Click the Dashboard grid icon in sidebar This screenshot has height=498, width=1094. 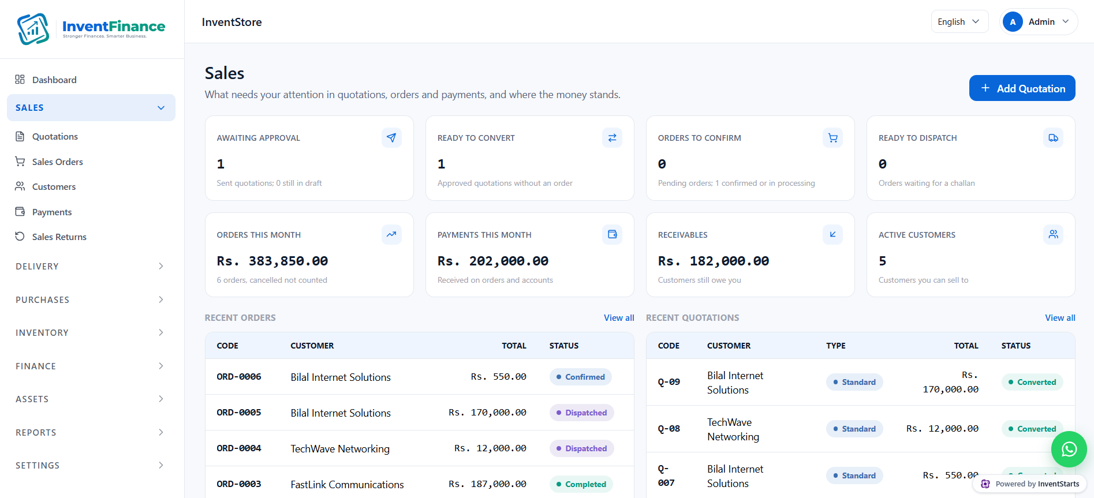20,80
